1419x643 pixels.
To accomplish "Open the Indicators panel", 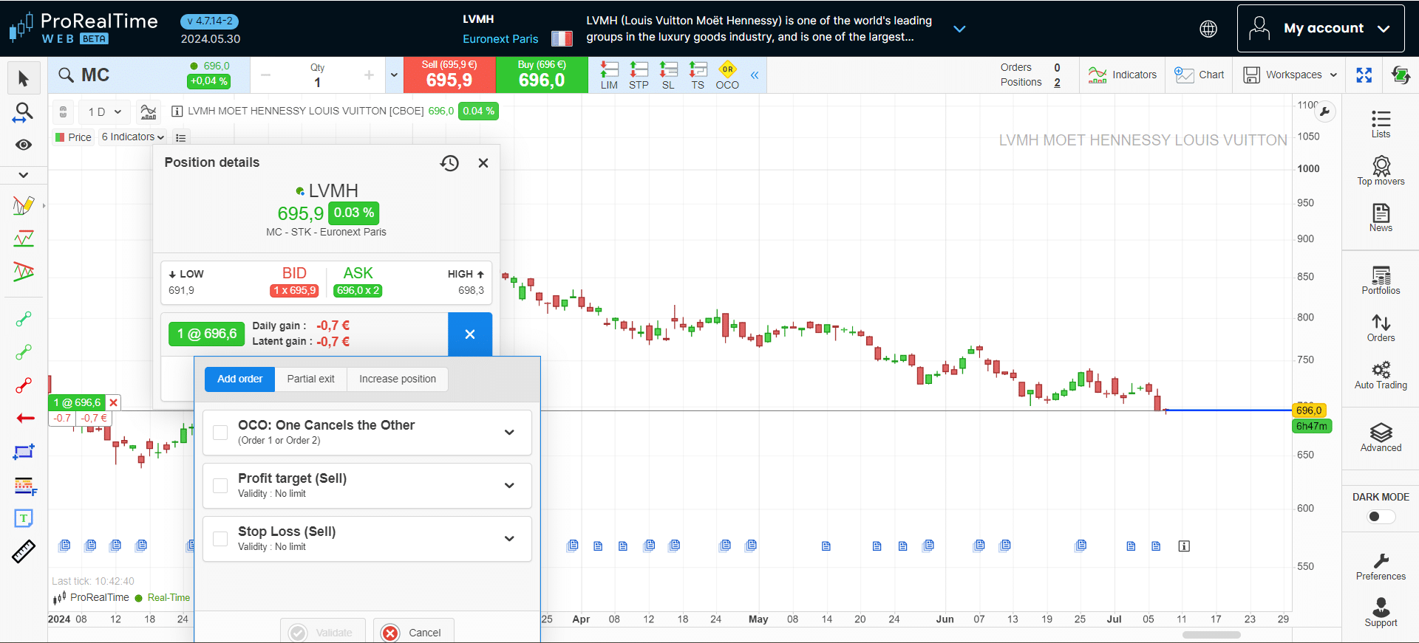I will pos(1123,75).
